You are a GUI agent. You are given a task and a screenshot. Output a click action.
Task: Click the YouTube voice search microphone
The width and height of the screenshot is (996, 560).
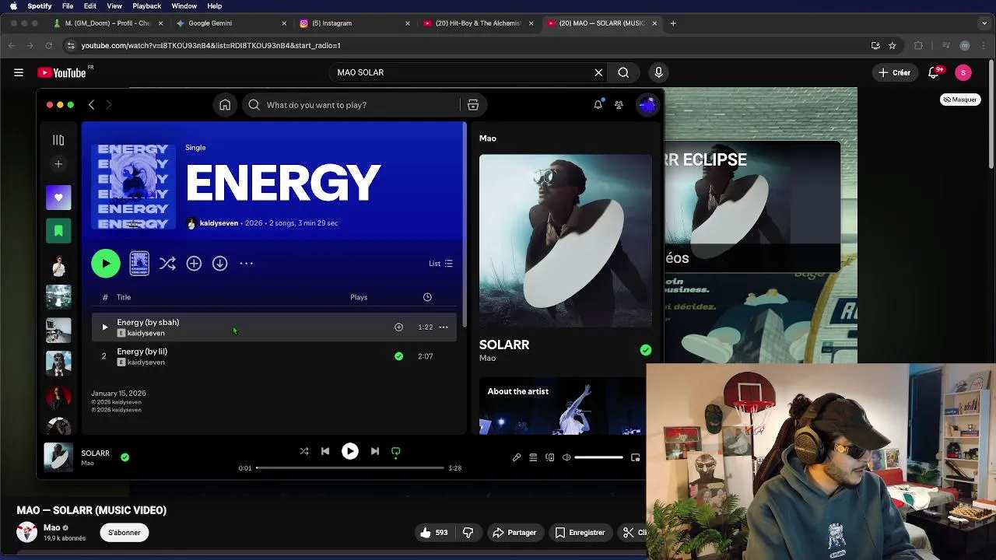658,72
